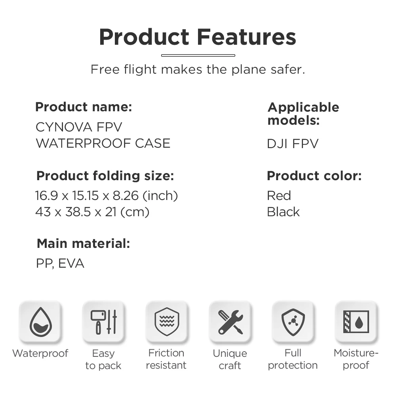Click the CYNOVA FPV WATERPROOF CASE text

(103, 135)
